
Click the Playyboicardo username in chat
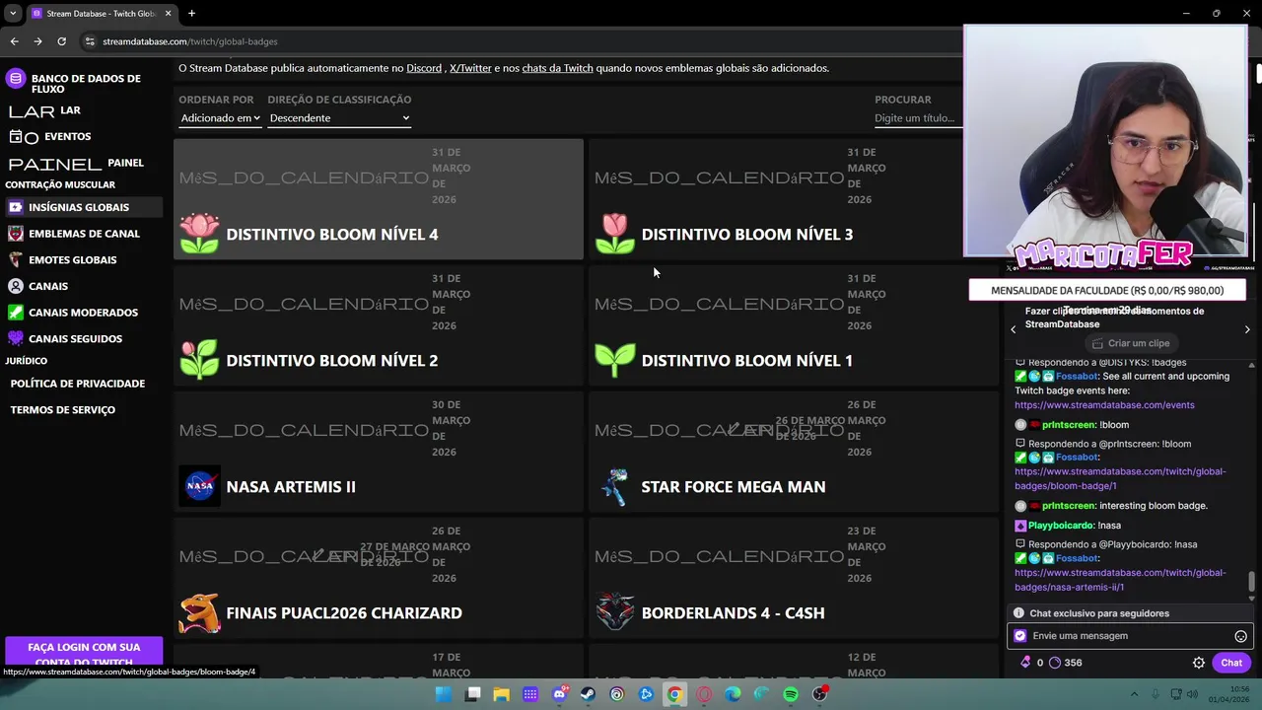point(1062,526)
